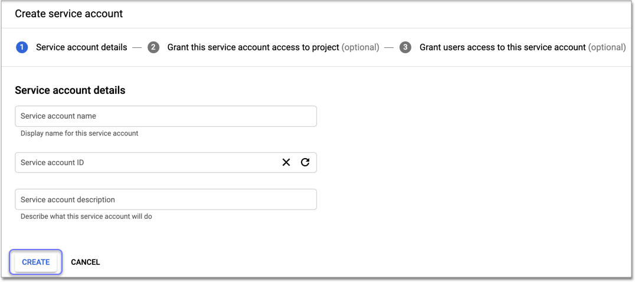
Task: Open 'Grant this service account access to project' step
Action: tap(253, 47)
